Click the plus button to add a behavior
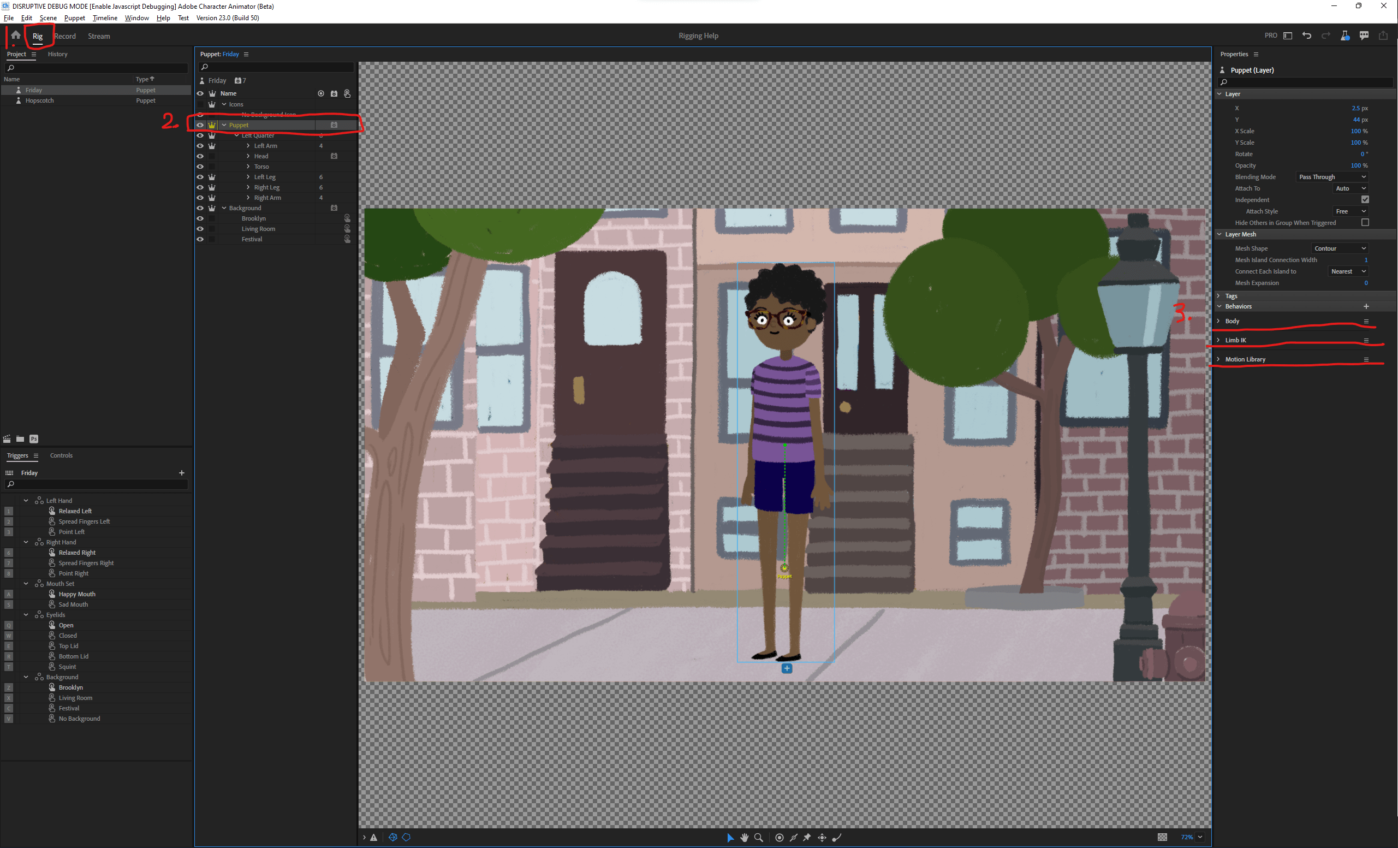The image size is (1398, 848). [1366, 306]
